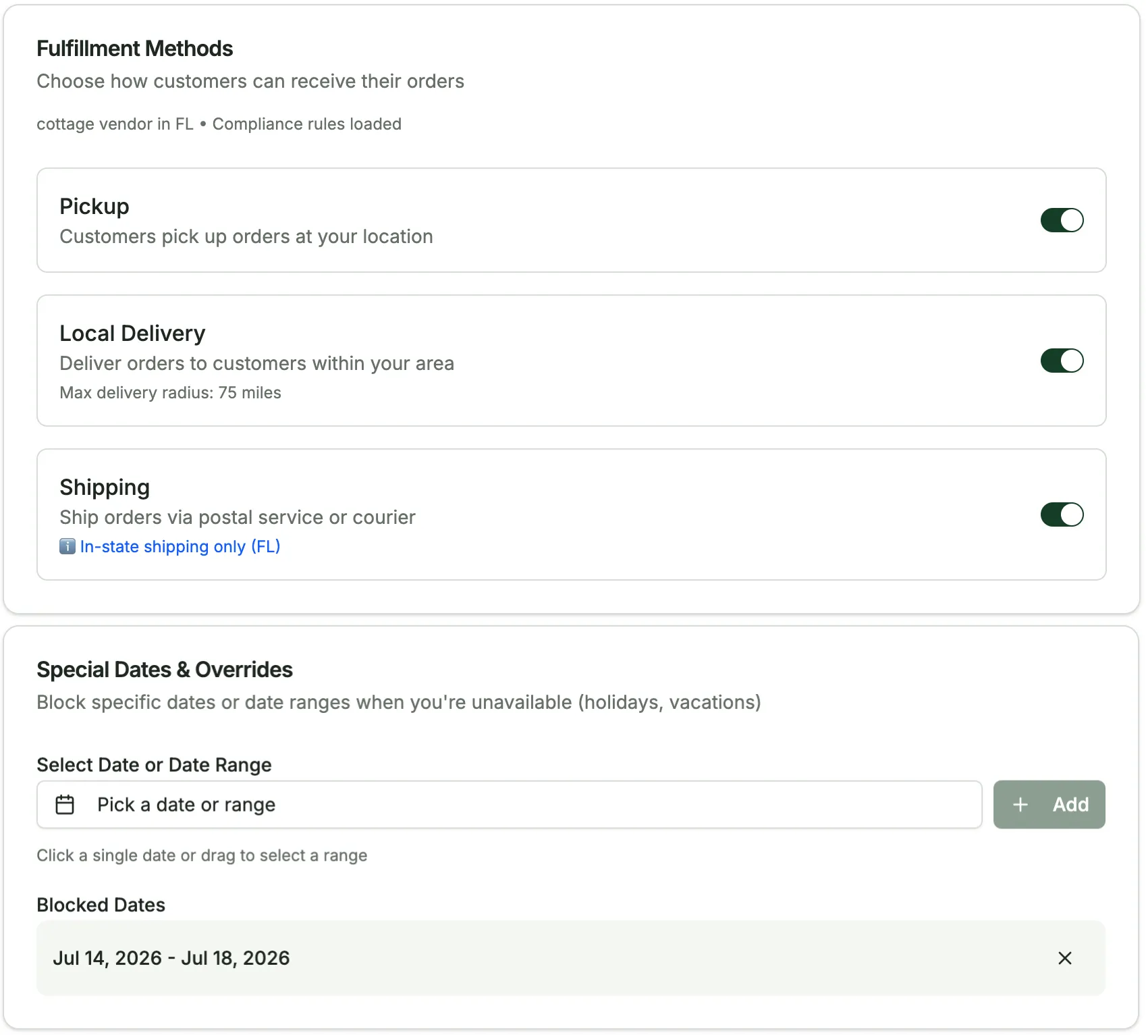Screen dimensions: 1146x1035
Task: Click Deliver orders to customers within your area
Action: [257, 364]
